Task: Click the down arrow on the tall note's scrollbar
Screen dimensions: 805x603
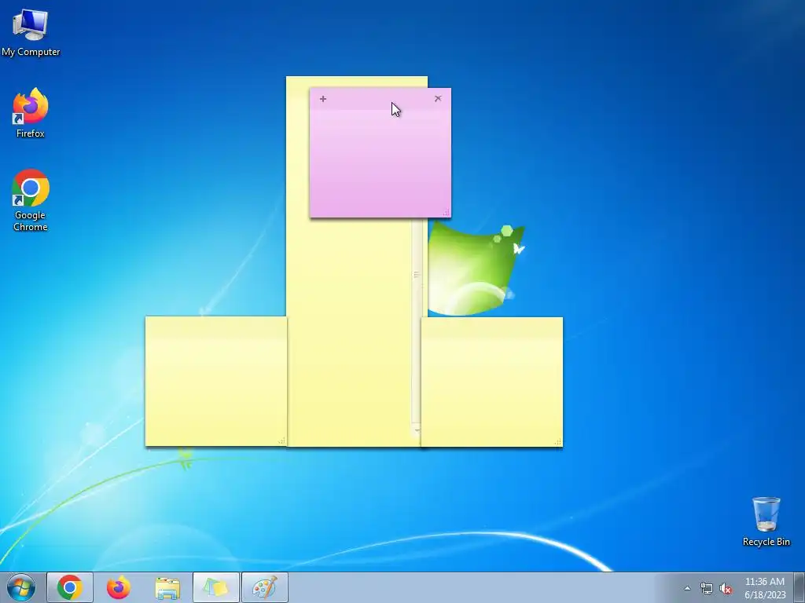Action: (417, 431)
